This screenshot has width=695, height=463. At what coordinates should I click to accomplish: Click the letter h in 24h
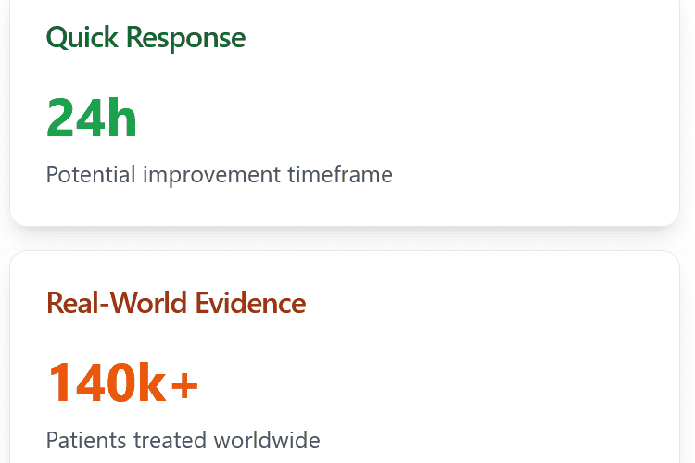(122, 118)
